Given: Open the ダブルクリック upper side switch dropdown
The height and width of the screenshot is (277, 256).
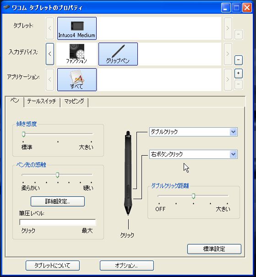Looking at the screenshot, I should [x=193, y=132].
